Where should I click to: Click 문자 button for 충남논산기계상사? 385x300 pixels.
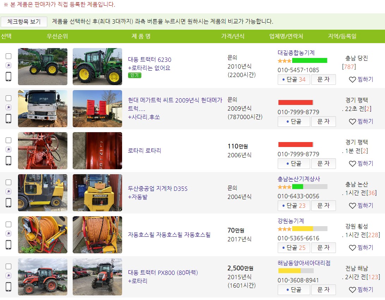[x=323, y=206]
